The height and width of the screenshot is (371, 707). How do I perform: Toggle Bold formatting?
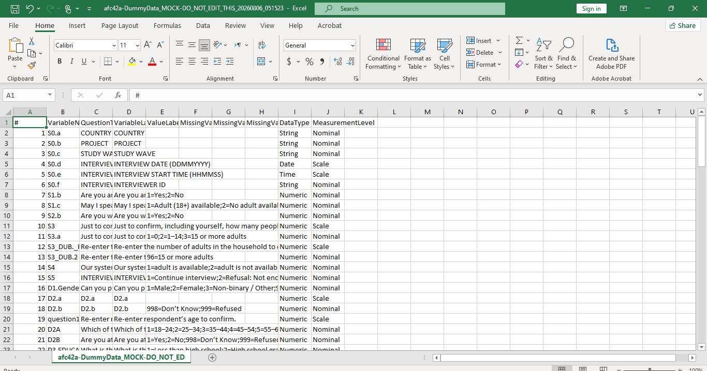(x=59, y=61)
